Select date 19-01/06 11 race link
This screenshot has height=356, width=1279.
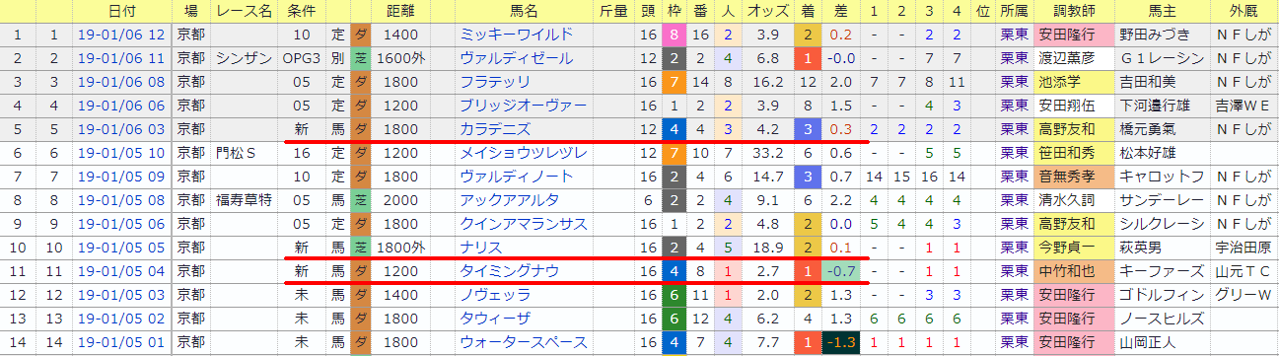tap(122, 58)
